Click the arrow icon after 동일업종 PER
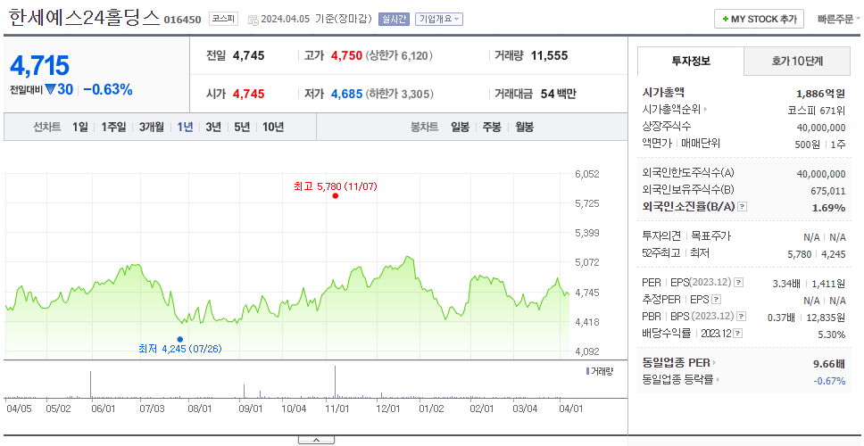The height and width of the screenshot is (446, 864). coord(715,363)
